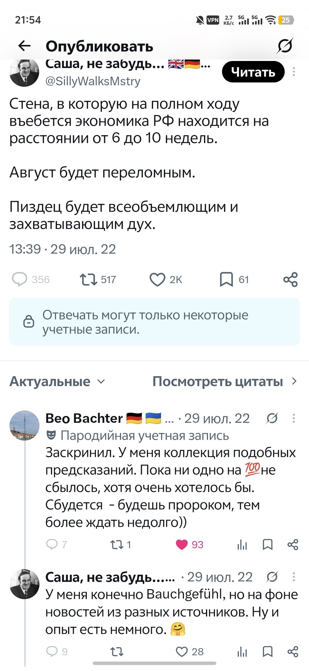
Task: Retweet Beo Bachter's reply
Action: (117, 544)
